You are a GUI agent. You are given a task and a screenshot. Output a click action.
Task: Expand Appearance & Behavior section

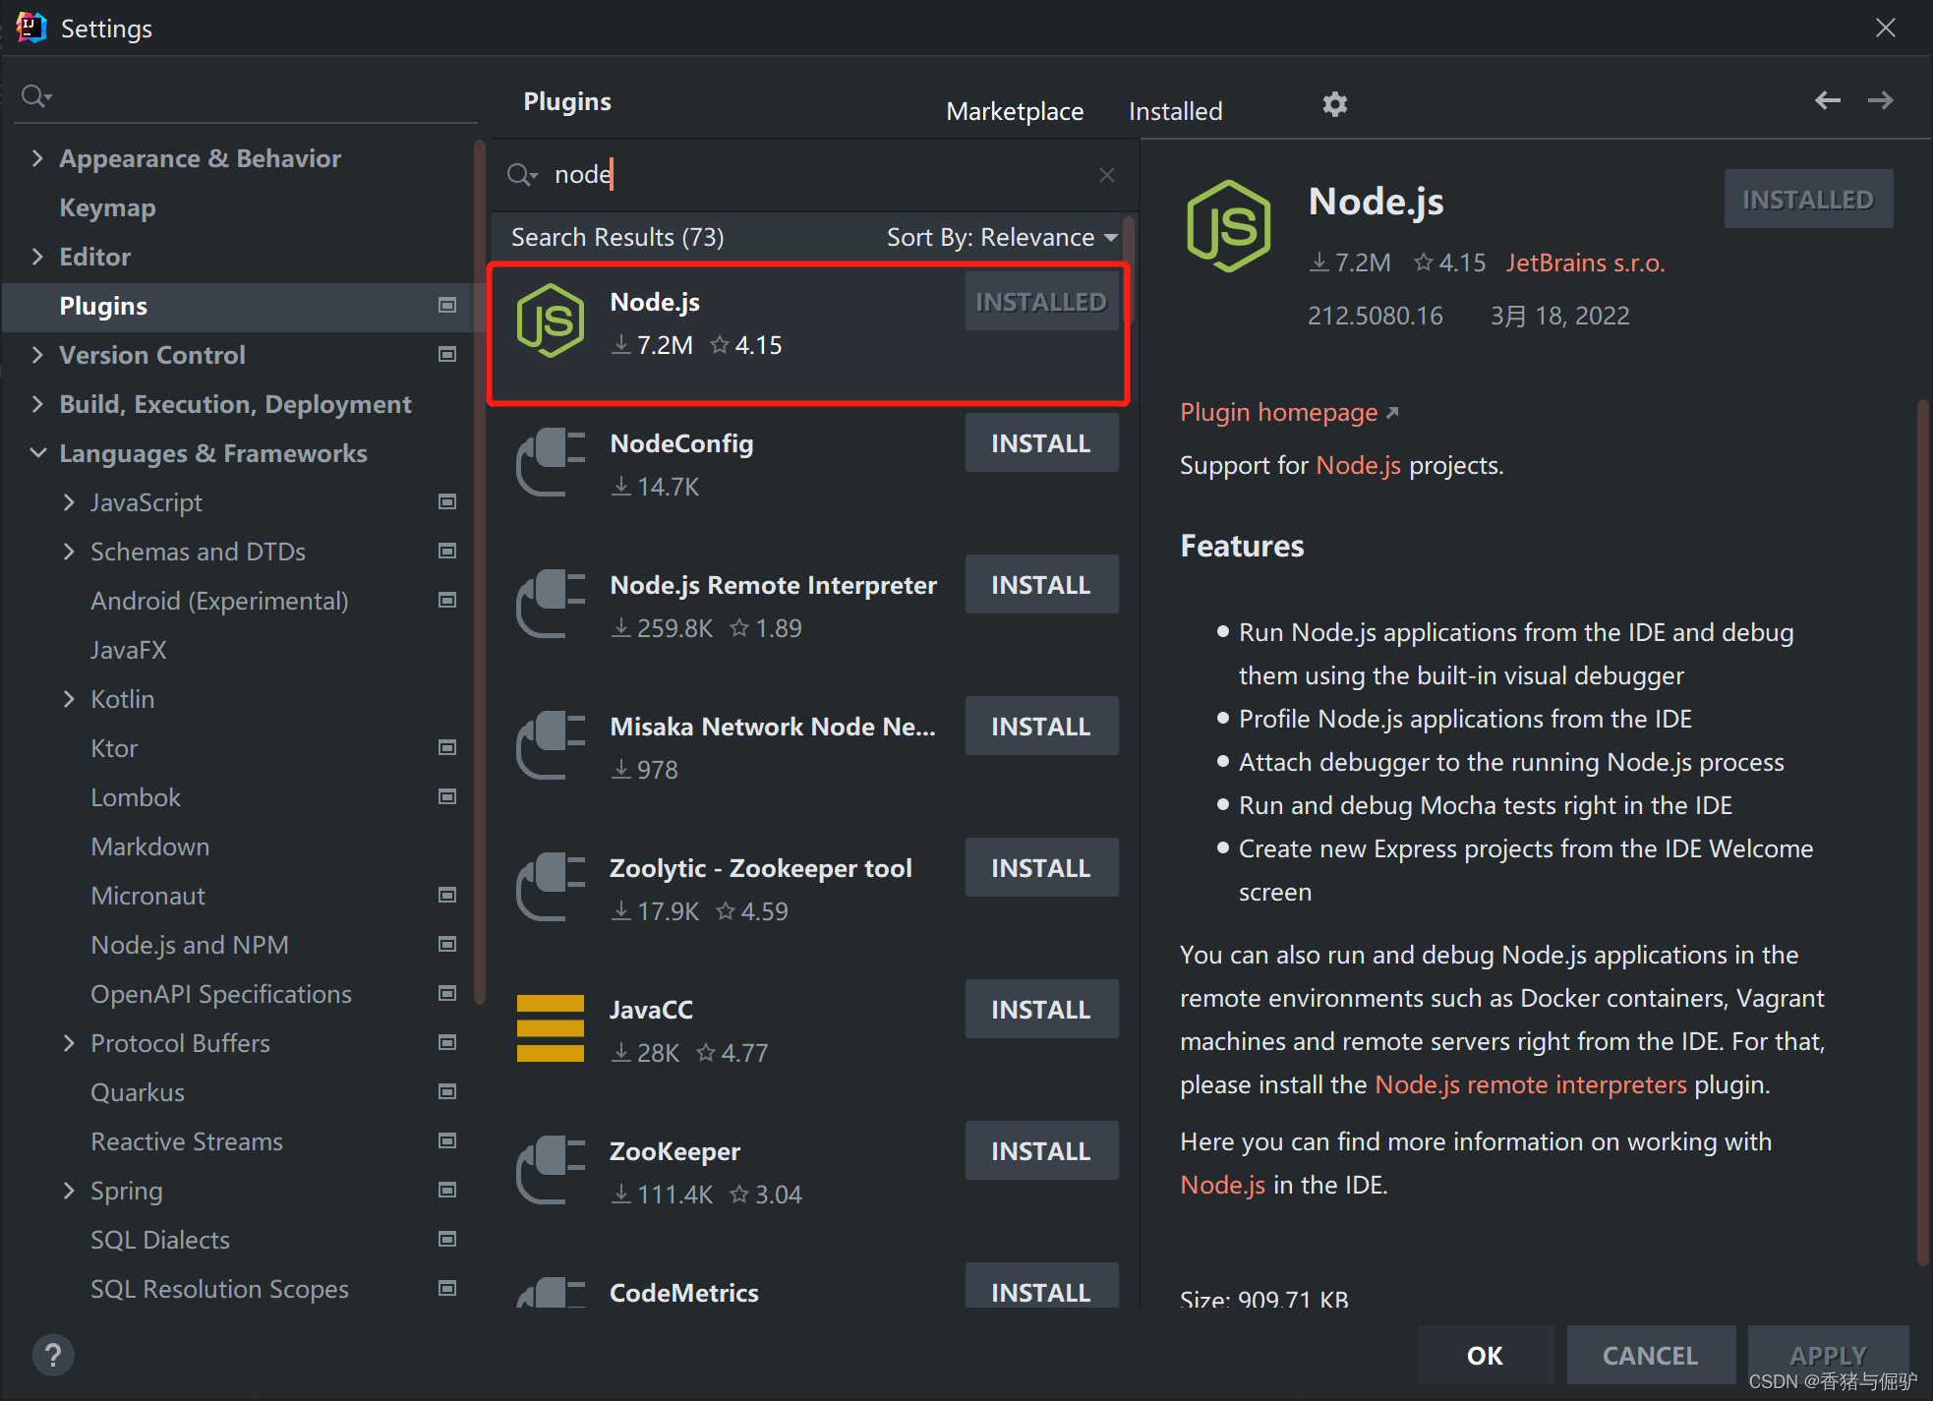[x=37, y=158]
